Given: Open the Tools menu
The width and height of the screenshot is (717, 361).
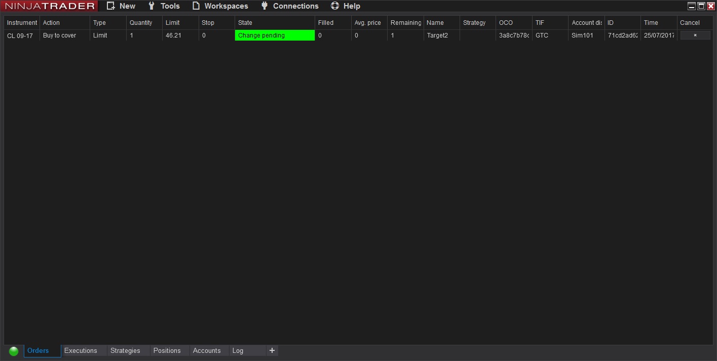Looking at the screenshot, I should point(164,6).
